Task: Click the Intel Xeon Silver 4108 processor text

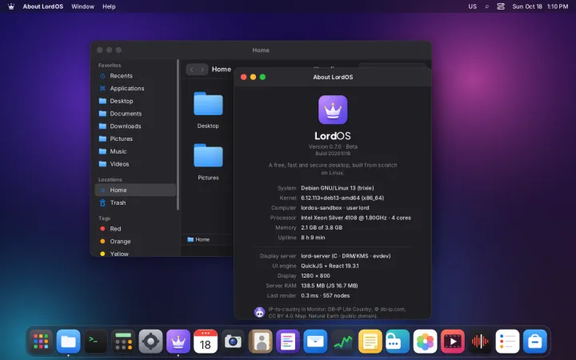Action: (356, 218)
